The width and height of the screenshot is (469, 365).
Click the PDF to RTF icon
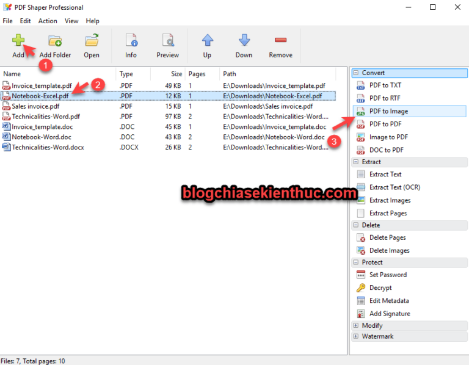[361, 98]
